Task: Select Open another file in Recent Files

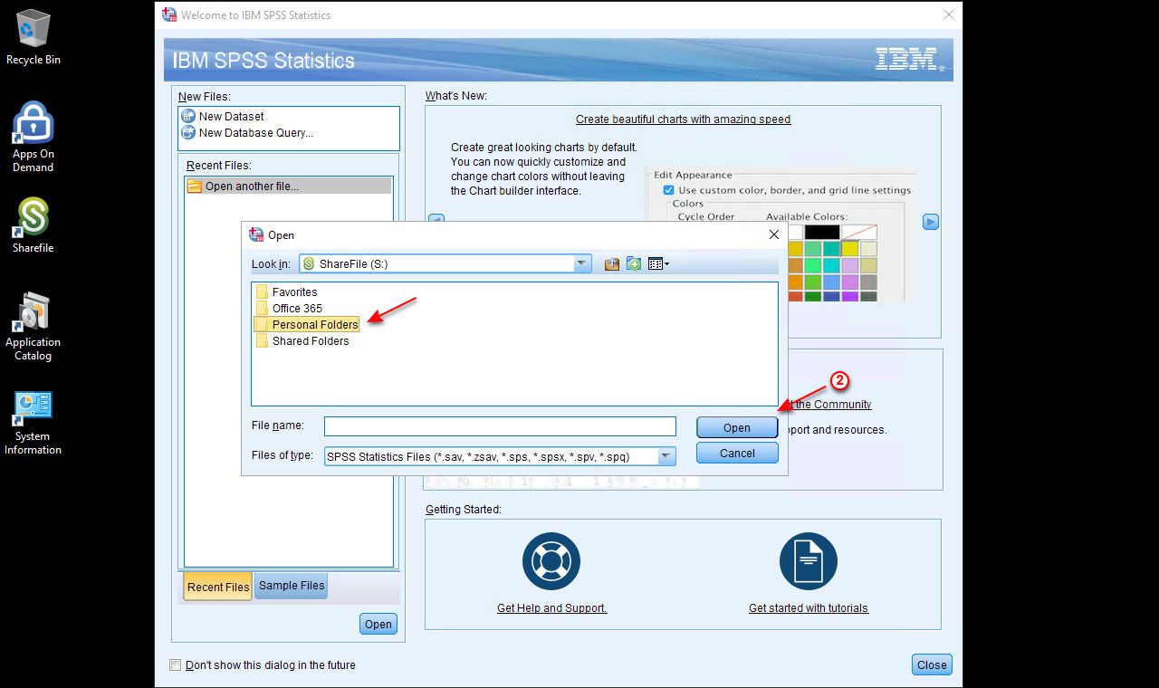Action: click(x=288, y=186)
